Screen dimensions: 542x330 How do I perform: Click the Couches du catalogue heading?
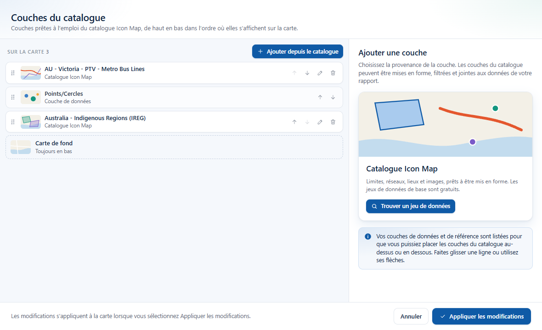click(x=58, y=17)
